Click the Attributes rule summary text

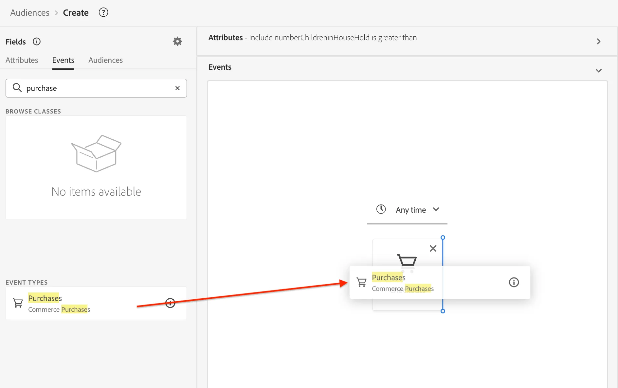313,38
